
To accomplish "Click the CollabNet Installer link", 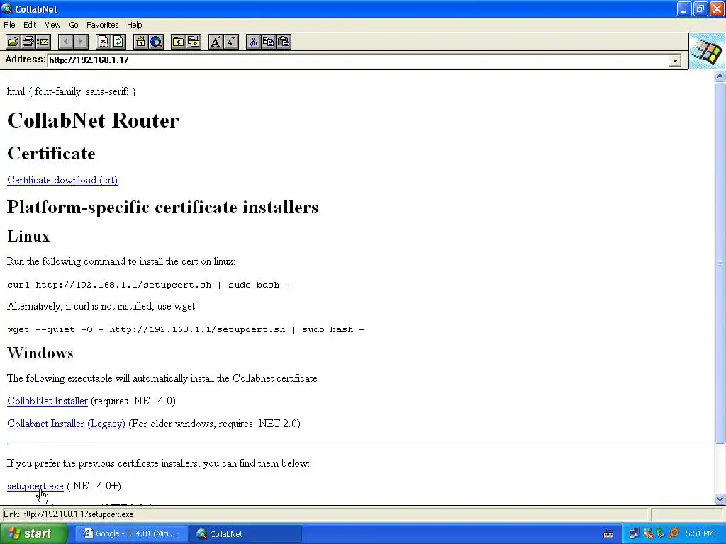I will (48, 401).
